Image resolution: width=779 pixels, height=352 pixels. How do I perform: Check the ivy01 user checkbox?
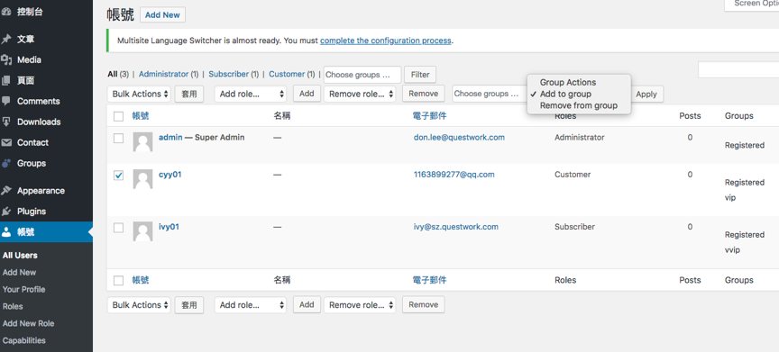point(119,228)
